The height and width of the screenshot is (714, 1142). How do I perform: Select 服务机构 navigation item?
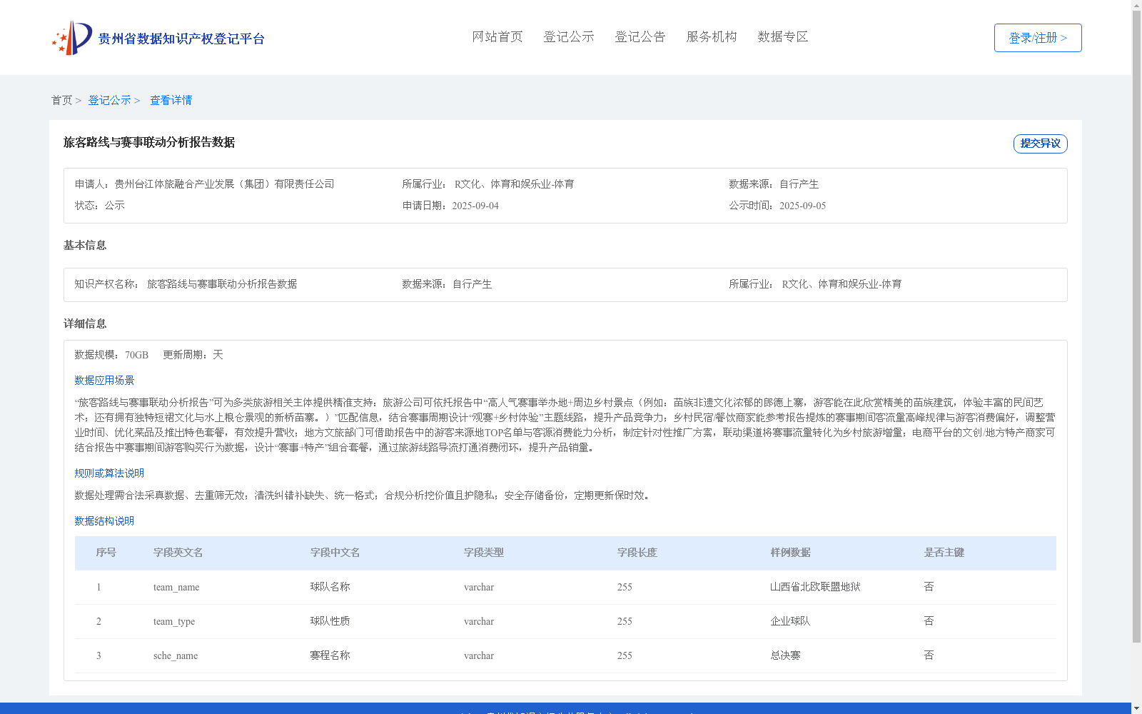click(712, 36)
